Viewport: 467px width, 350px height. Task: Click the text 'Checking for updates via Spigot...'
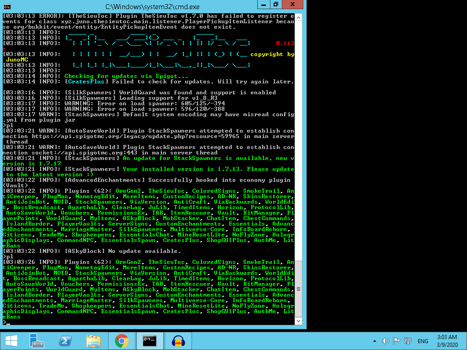pos(126,76)
